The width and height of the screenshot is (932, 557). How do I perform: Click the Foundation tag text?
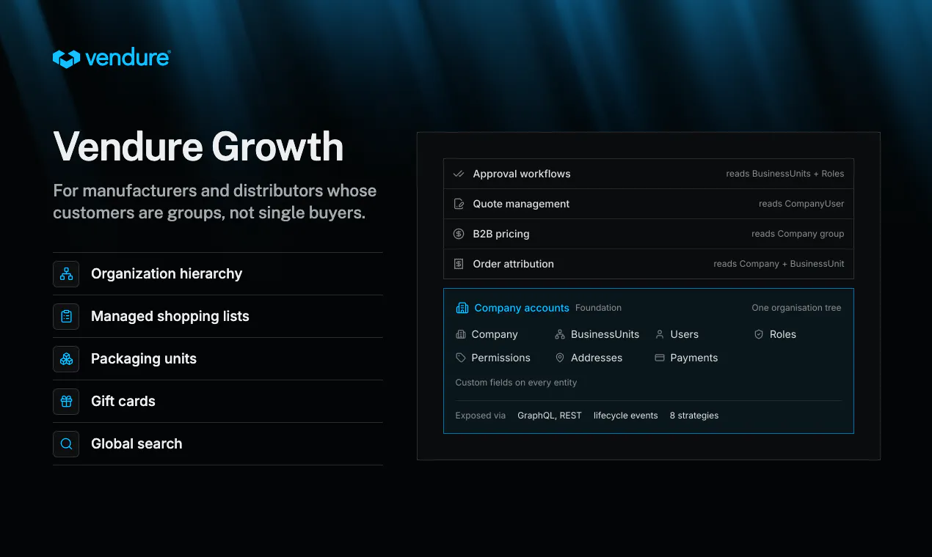pos(598,309)
